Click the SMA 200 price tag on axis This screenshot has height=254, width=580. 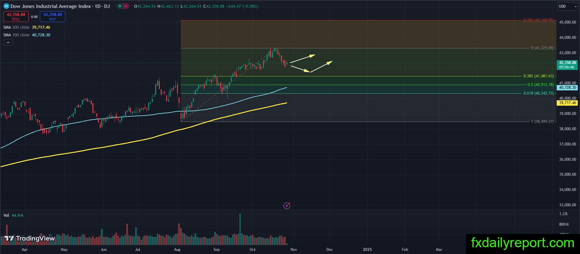pyautogui.click(x=567, y=103)
